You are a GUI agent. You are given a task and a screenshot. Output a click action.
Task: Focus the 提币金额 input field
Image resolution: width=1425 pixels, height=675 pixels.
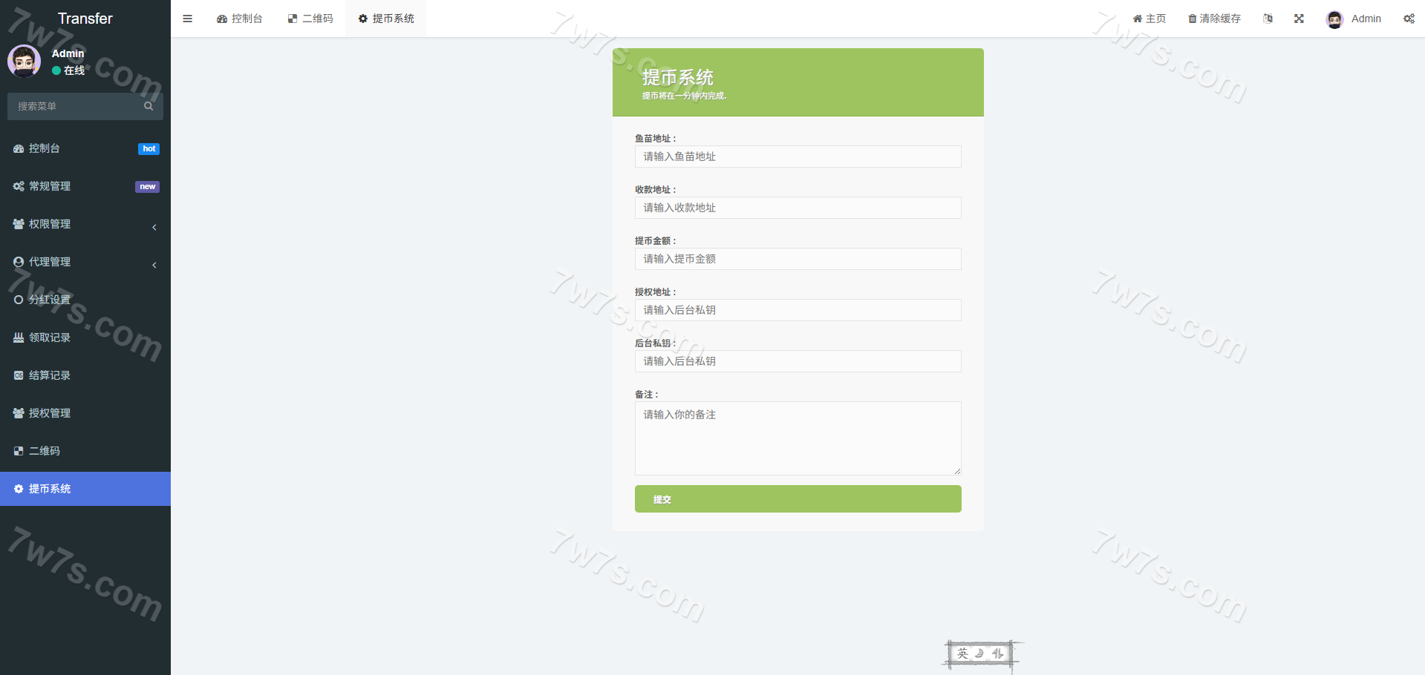point(798,259)
